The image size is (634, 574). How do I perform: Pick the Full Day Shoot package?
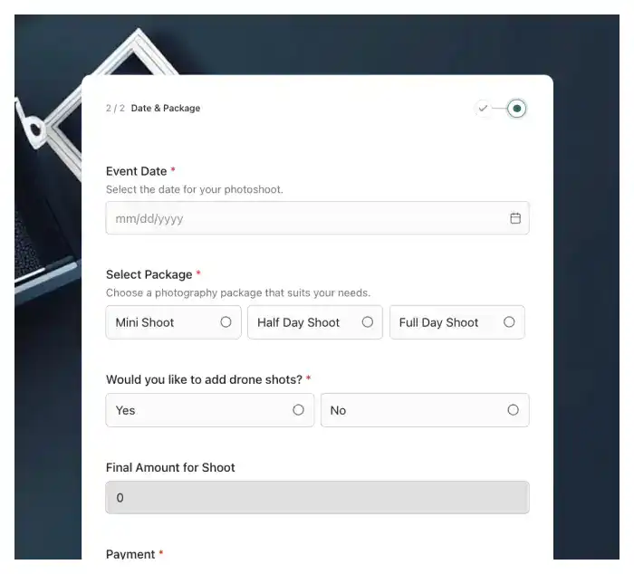pos(456,322)
